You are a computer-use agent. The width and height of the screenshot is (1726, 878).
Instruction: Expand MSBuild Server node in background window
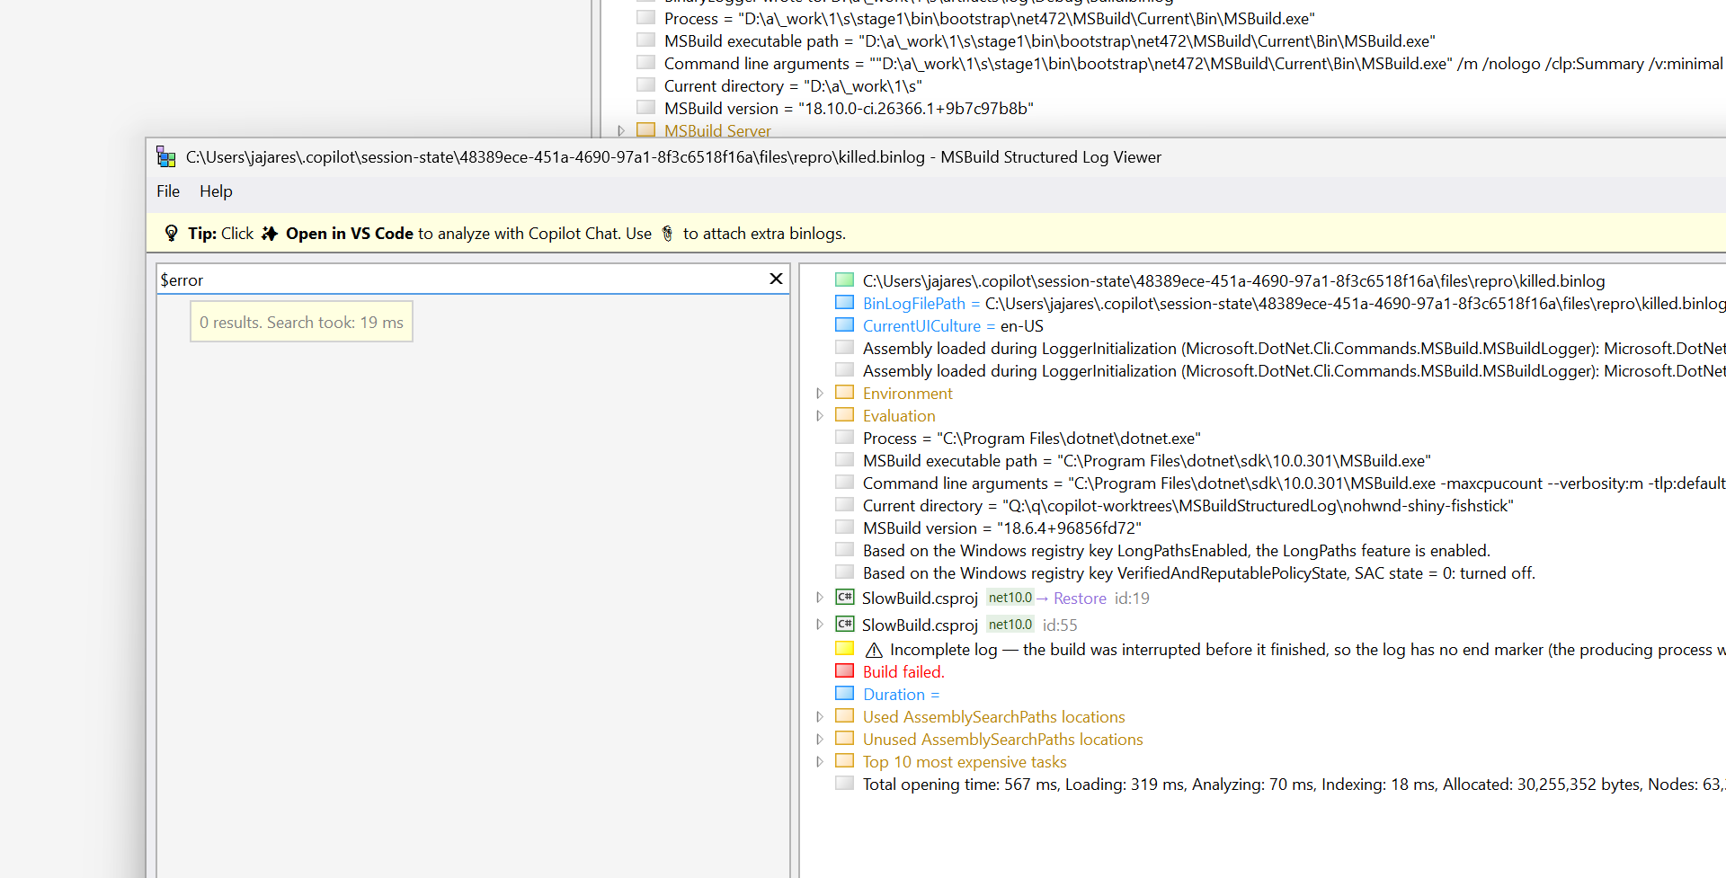point(620,131)
